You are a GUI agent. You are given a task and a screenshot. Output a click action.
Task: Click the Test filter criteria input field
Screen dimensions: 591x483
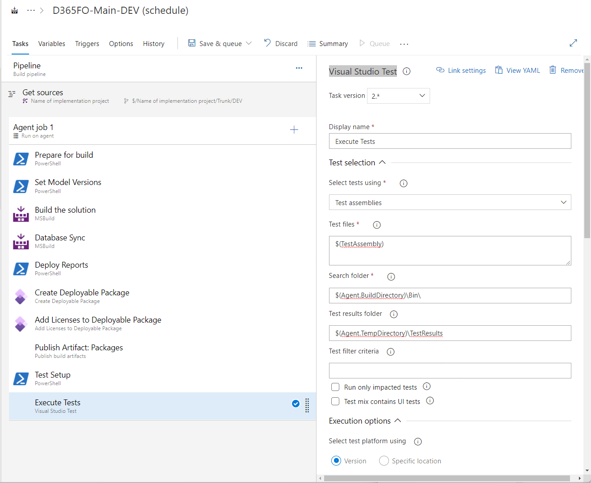click(x=450, y=370)
